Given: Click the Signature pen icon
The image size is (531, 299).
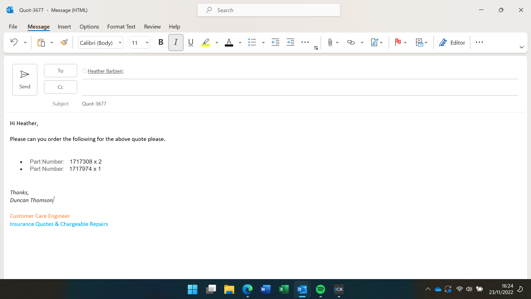Looking at the screenshot, I should [x=374, y=42].
